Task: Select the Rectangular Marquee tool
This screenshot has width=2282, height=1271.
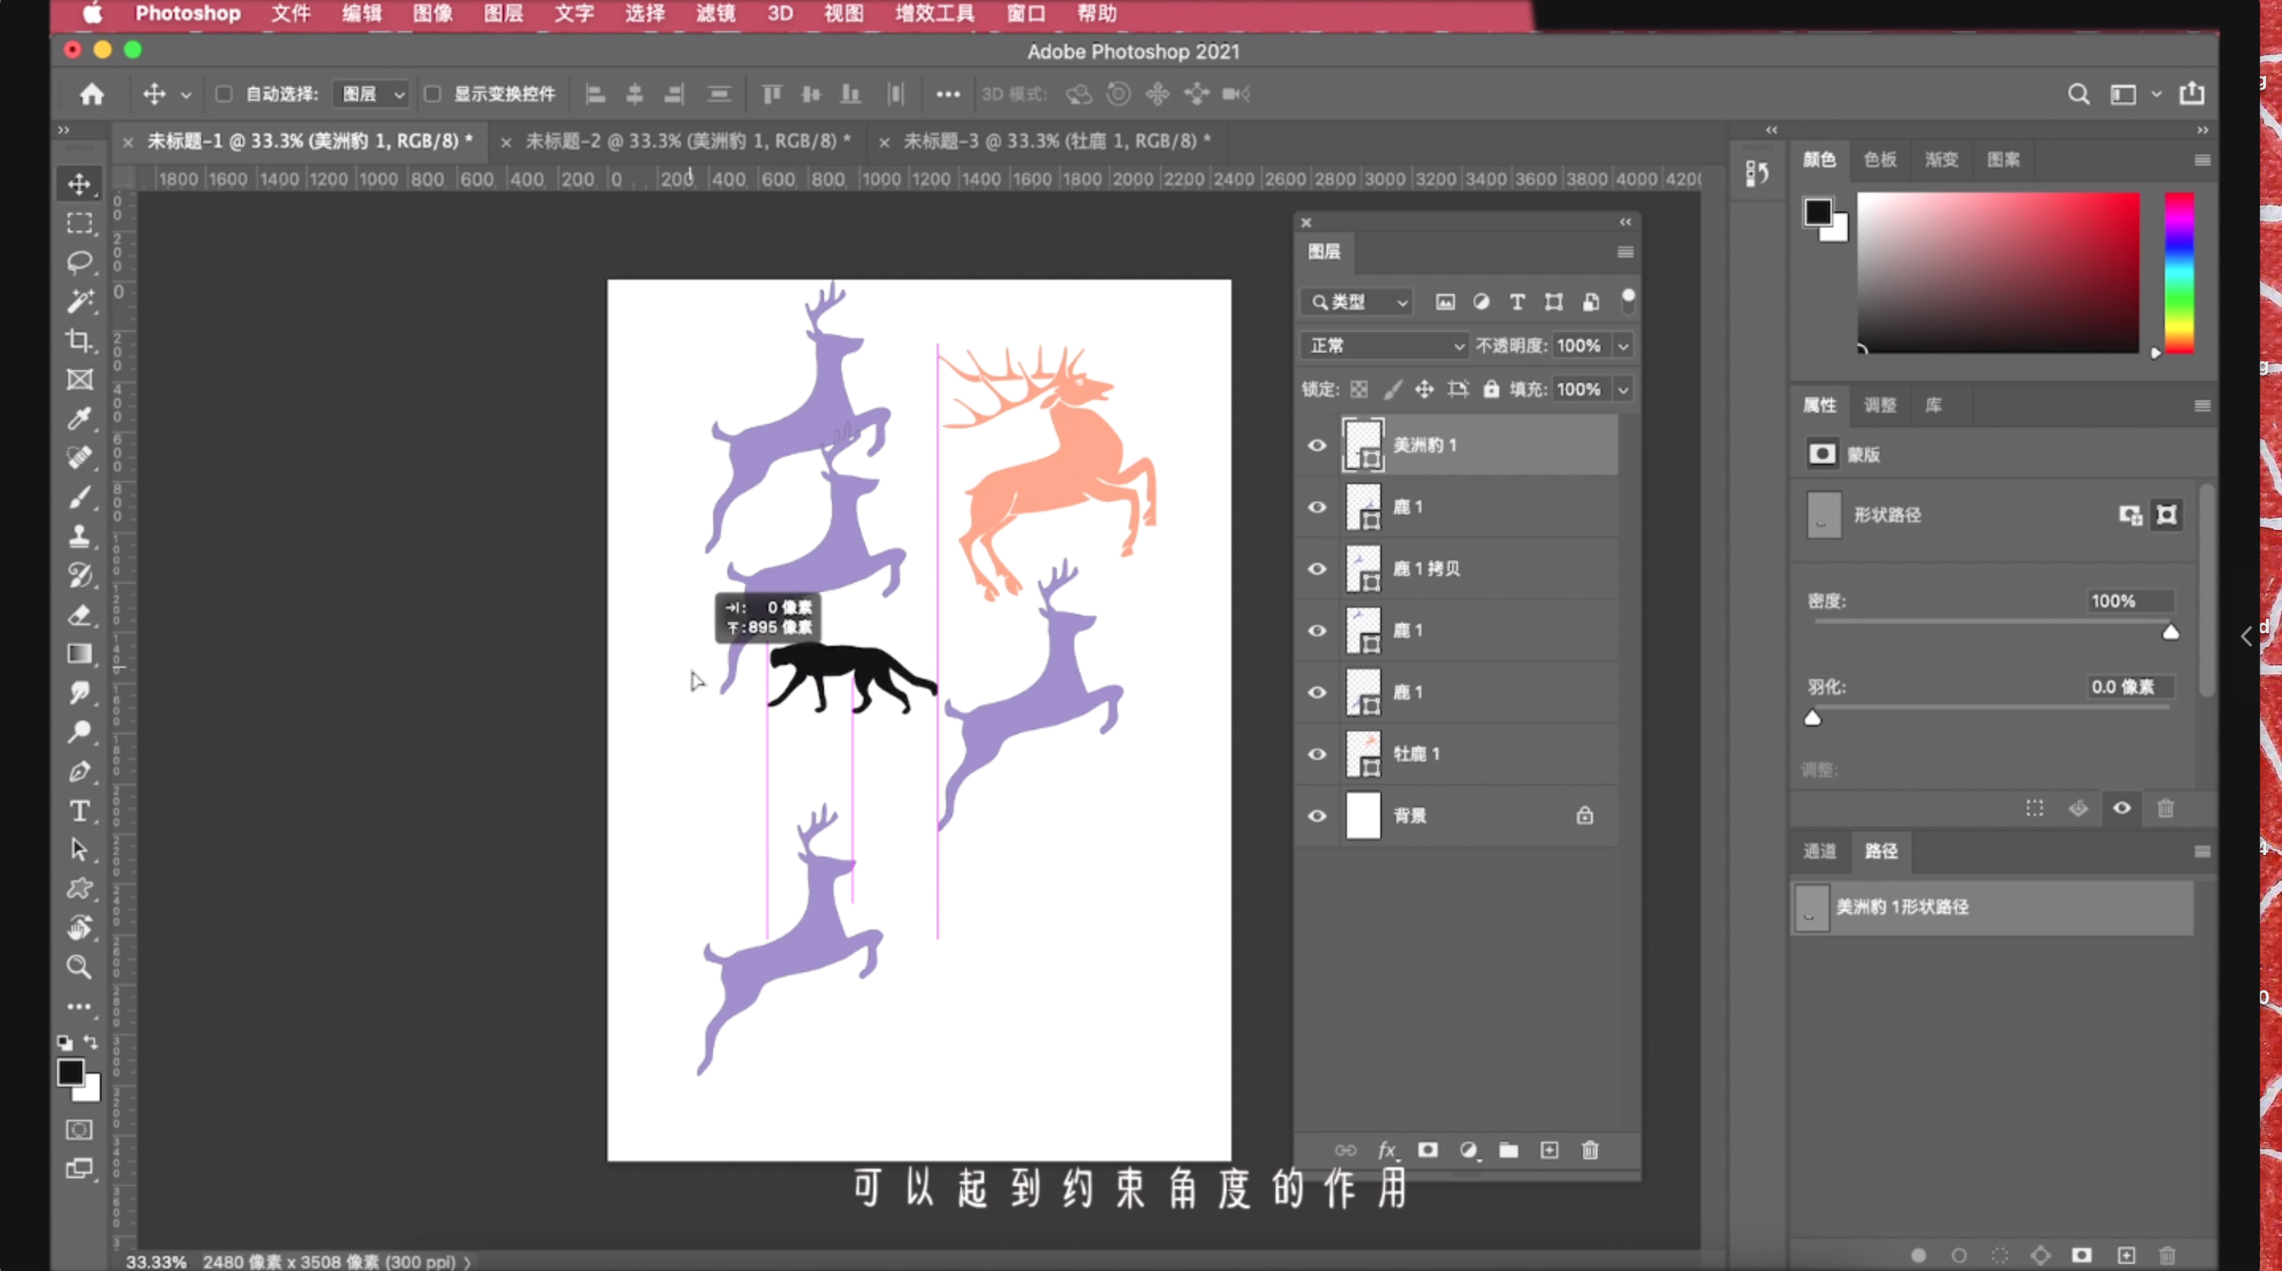Action: coord(80,223)
